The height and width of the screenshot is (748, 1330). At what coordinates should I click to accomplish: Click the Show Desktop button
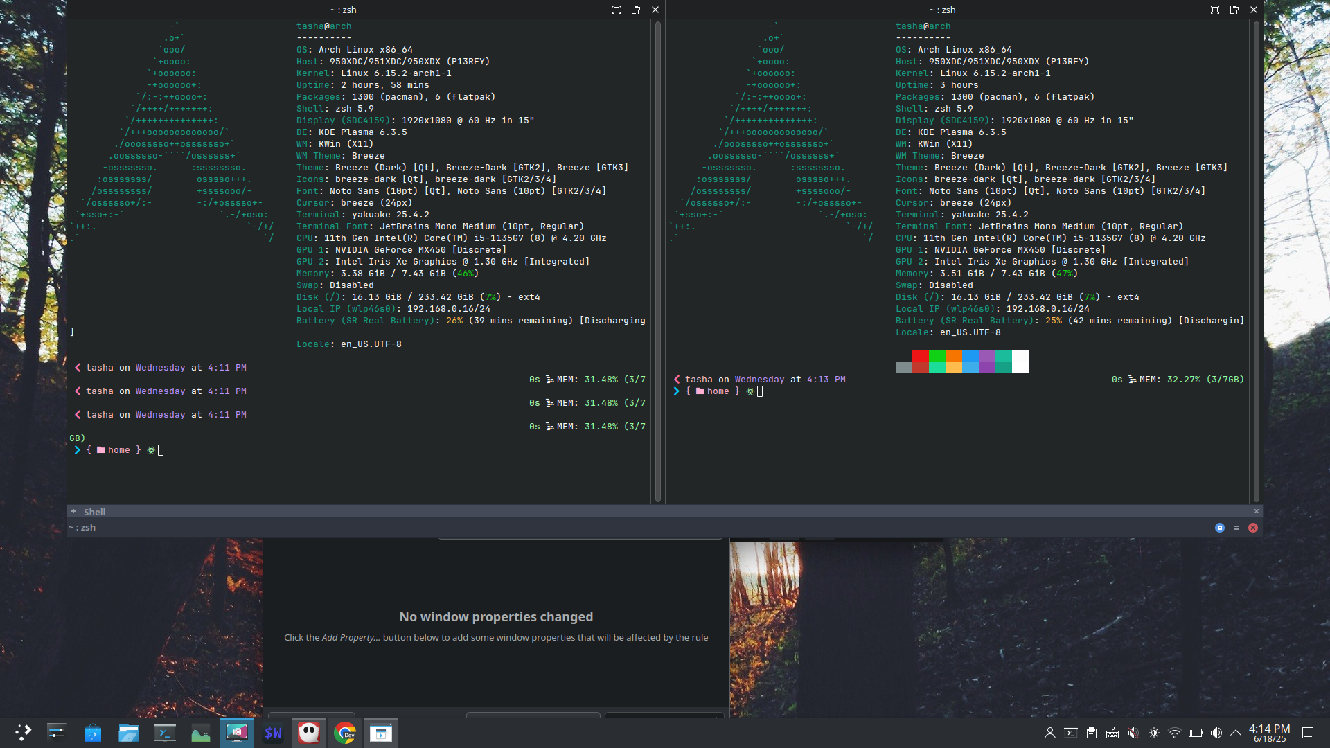click(1308, 733)
